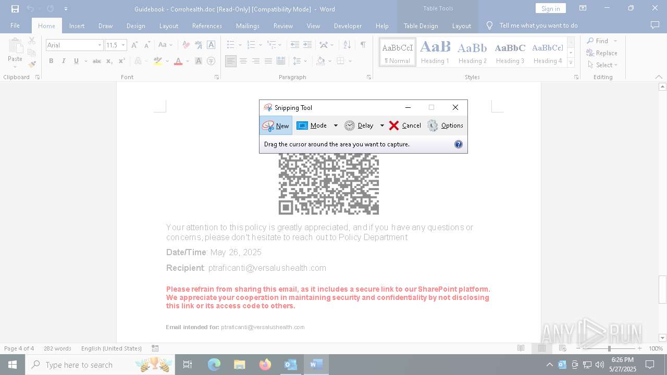The image size is (667, 375).
Task: Click the Sort icon in Paragraph group
Action: [x=348, y=45]
